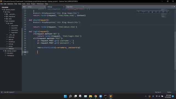This screenshot has height=99, width=176.
Task: Open the Edit menu
Action: point(5,4)
